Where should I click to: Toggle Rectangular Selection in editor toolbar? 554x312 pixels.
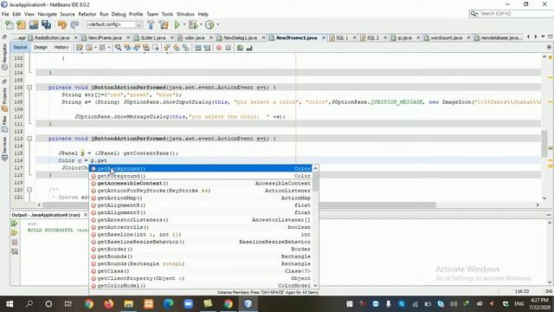(x=156, y=48)
